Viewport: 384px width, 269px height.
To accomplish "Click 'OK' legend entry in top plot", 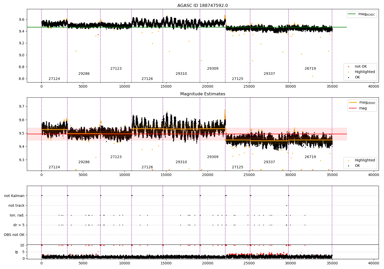I will 354,77.
